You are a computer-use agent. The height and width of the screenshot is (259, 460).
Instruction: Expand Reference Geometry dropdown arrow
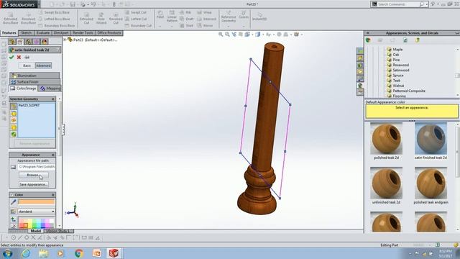coord(229,27)
